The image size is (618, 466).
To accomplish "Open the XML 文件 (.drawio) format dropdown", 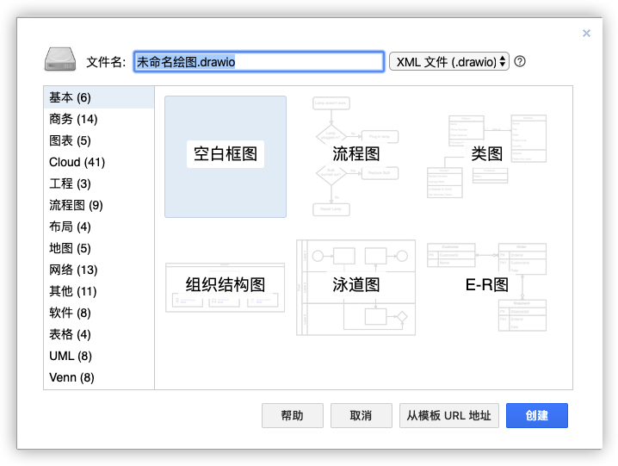I will tap(448, 62).
